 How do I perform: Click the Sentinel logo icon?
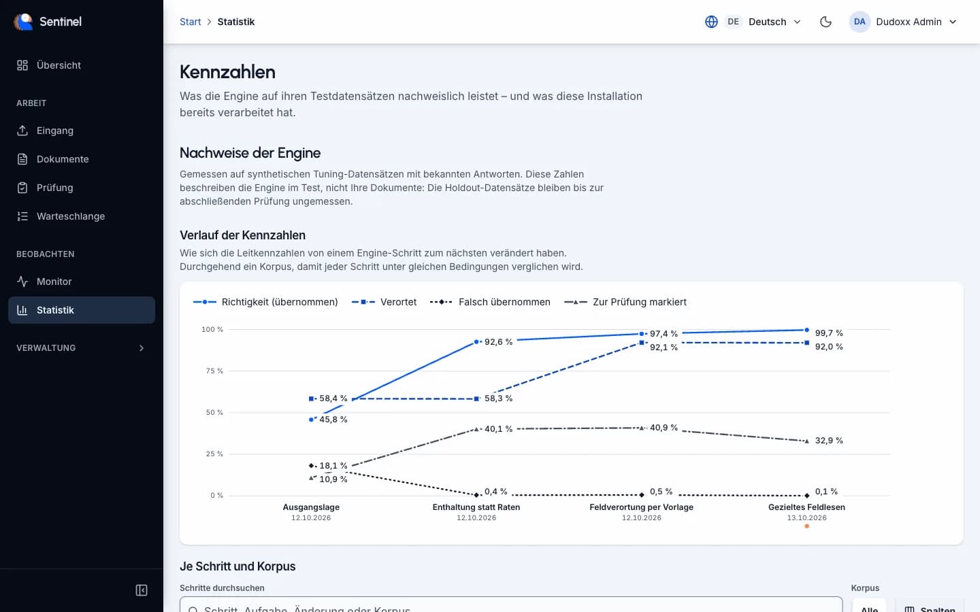click(x=23, y=22)
